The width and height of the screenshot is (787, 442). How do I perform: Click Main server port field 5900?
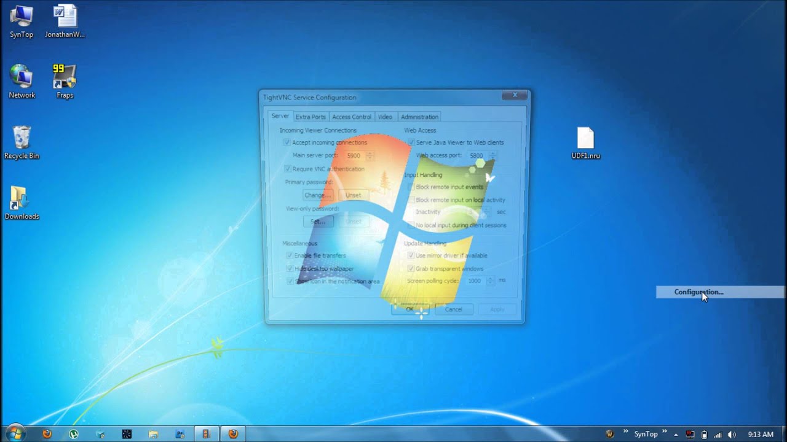point(355,156)
